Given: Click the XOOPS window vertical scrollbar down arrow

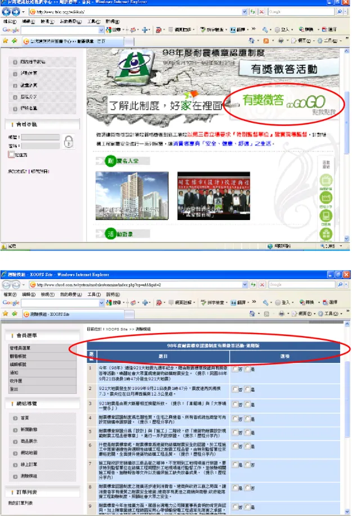Looking at the screenshot, I should point(347,511).
